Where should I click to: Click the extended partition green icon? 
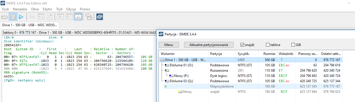click(x=167, y=71)
